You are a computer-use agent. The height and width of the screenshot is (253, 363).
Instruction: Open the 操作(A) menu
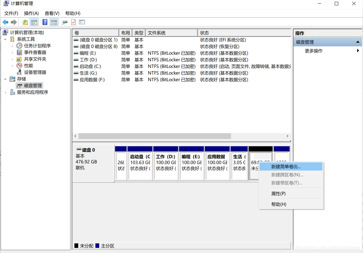coord(31,13)
